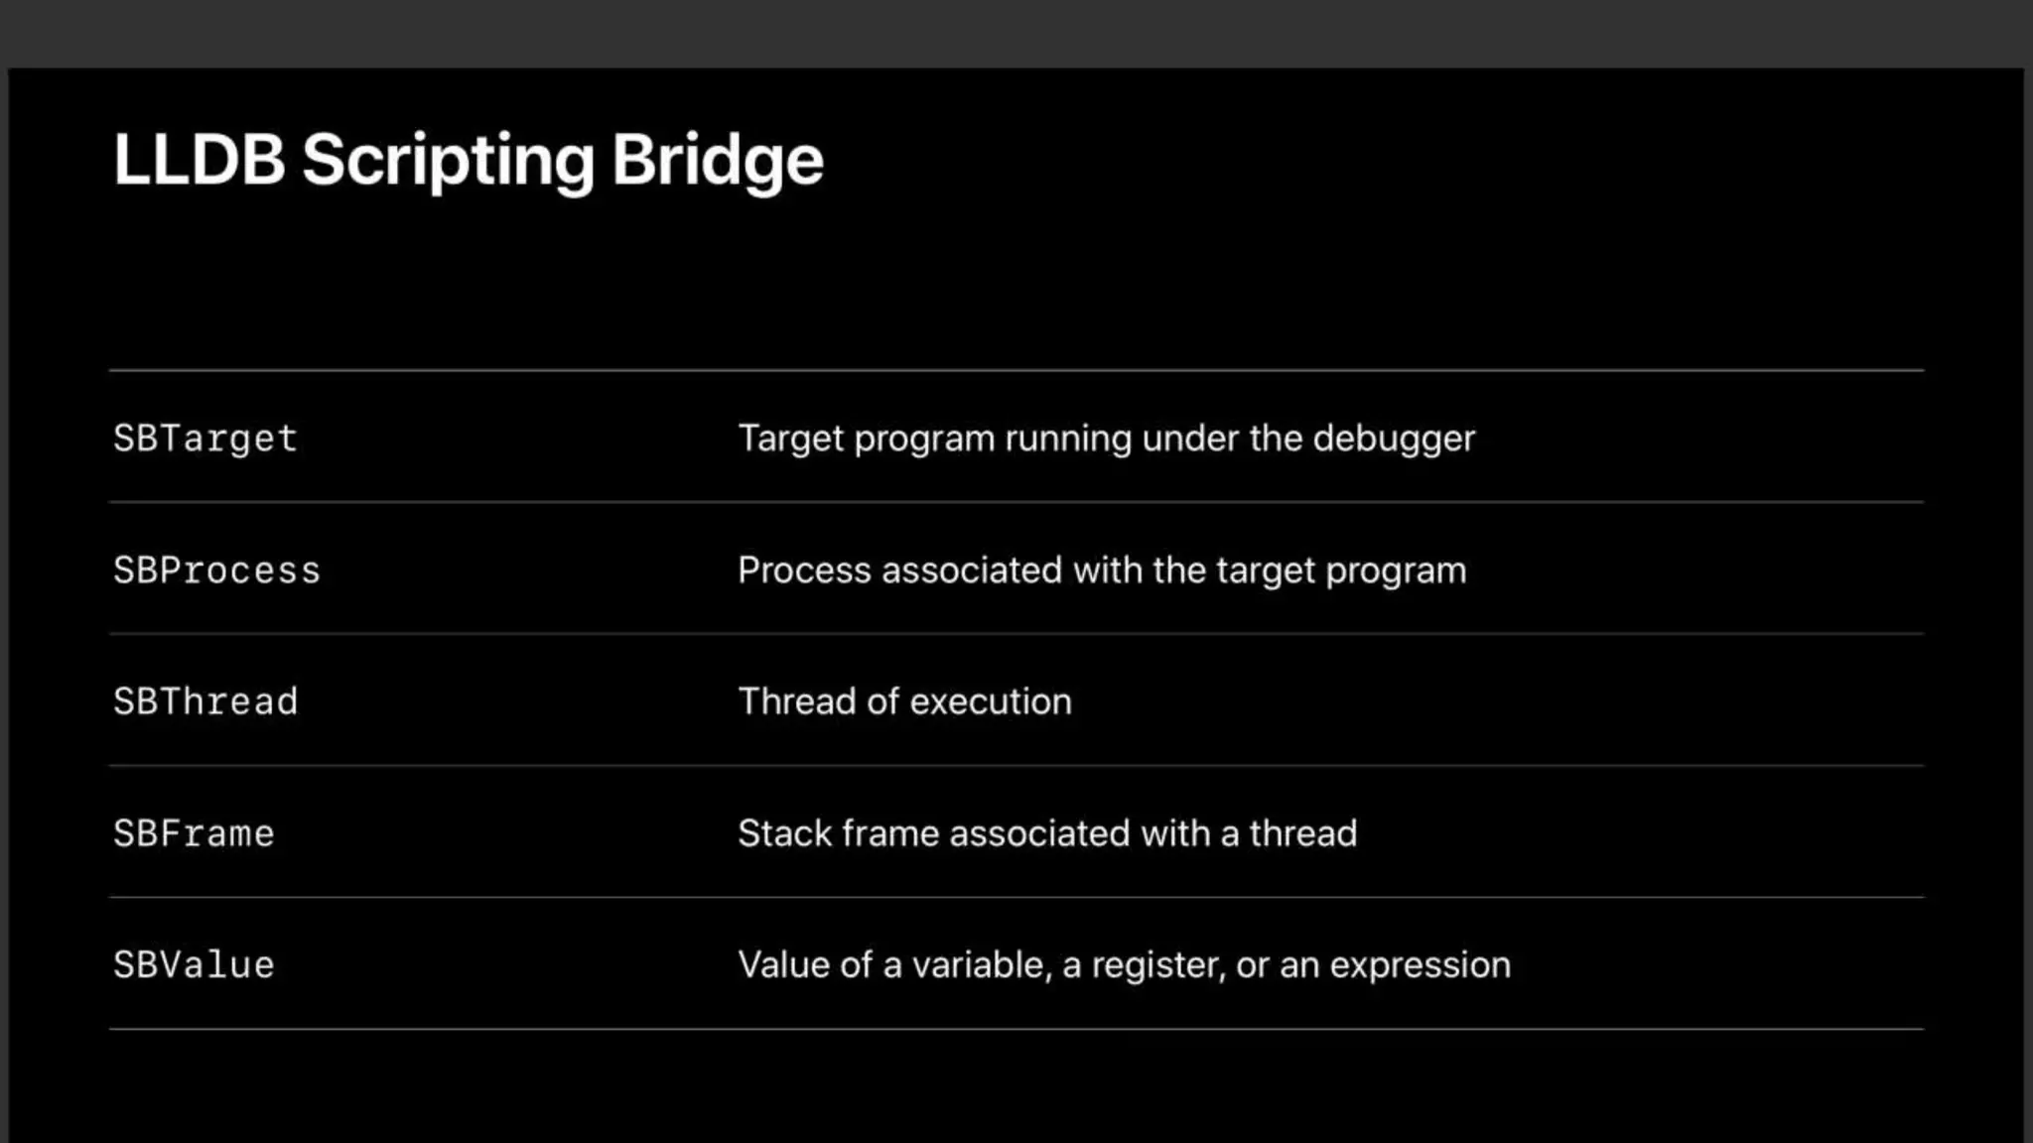The height and width of the screenshot is (1143, 2033).
Task: Click the word "debugger" in the SBTarget row
Action: pos(1394,439)
